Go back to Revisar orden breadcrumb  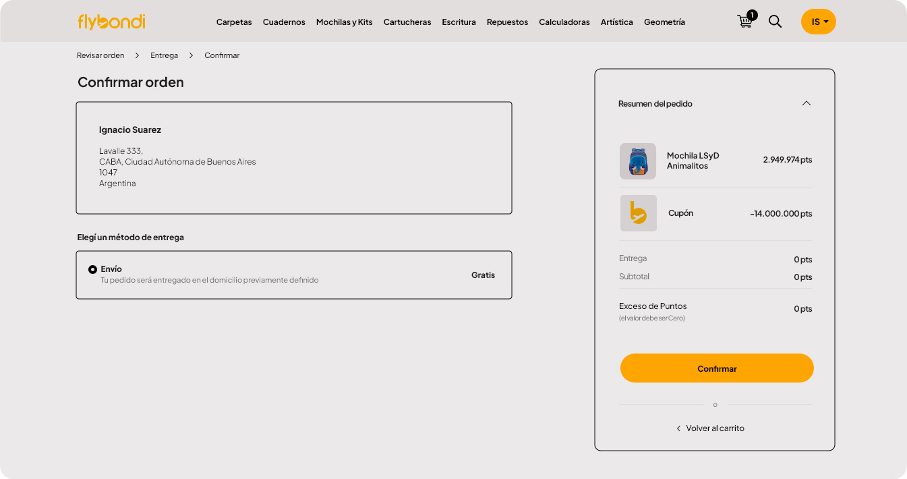[100, 55]
